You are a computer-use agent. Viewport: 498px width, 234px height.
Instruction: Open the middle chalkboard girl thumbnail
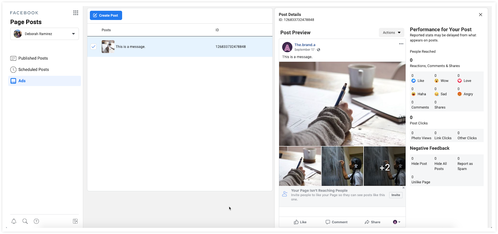[342, 166]
